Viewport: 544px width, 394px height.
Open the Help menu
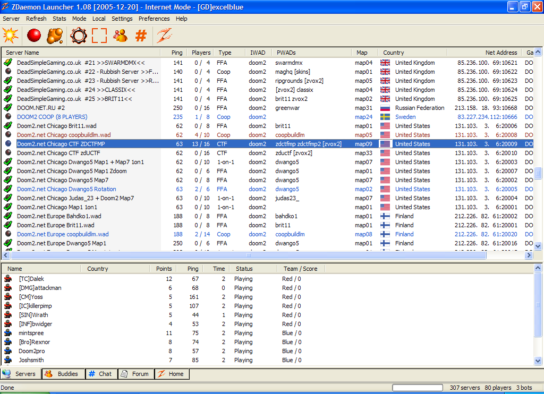[182, 19]
